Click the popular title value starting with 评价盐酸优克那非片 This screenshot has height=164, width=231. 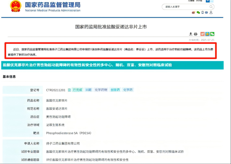point(87,160)
